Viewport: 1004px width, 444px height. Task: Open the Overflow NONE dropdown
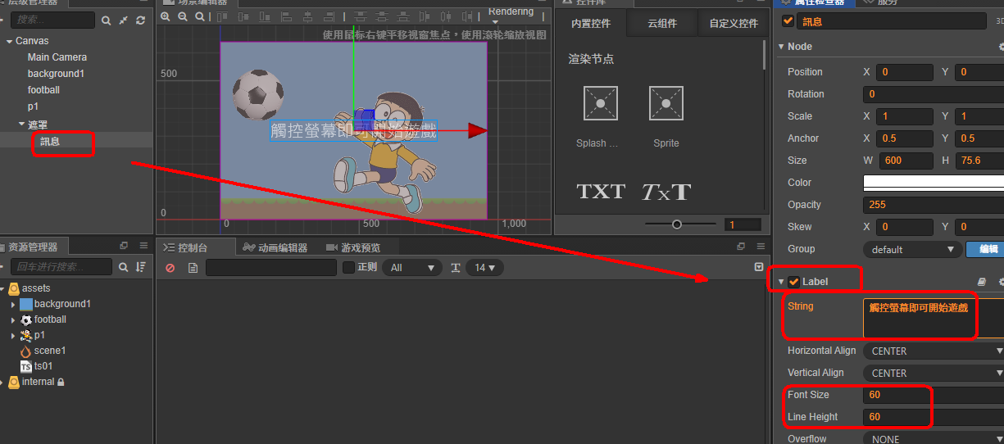coord(934,439)
